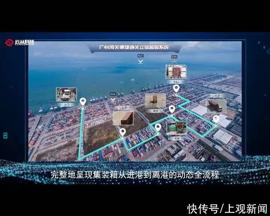
Task: Click the small teal icon on left edge
Action: 5,136
